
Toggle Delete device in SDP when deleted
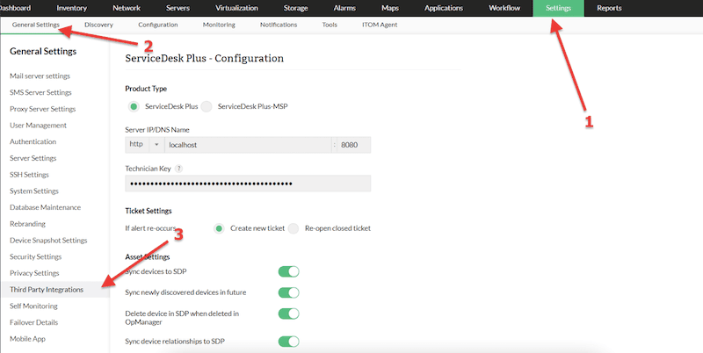click(289, 313)
